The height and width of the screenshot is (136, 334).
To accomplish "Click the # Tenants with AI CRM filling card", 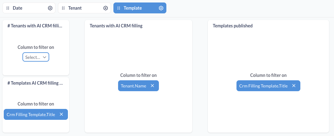I will (x=36, y=48).
